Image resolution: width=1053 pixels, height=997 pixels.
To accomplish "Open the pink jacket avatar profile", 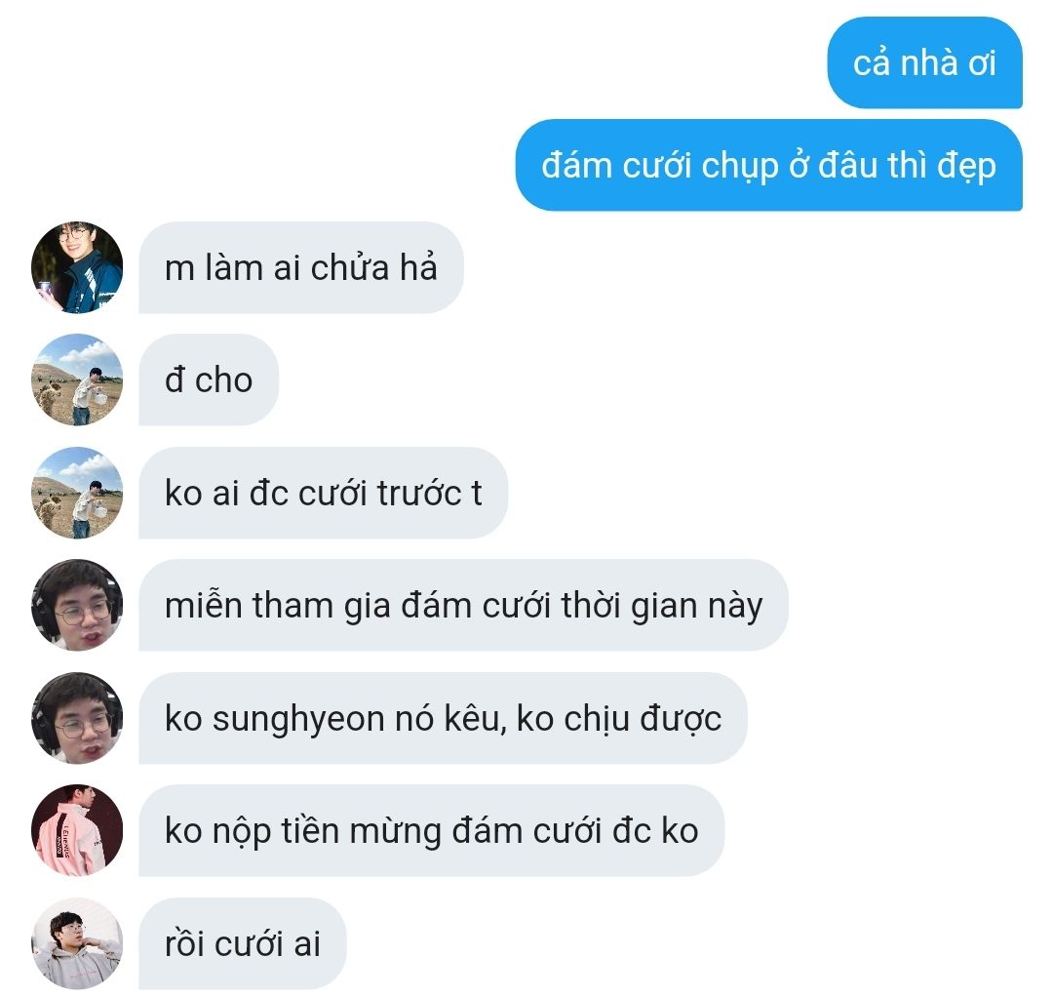I will coord(77,830).
